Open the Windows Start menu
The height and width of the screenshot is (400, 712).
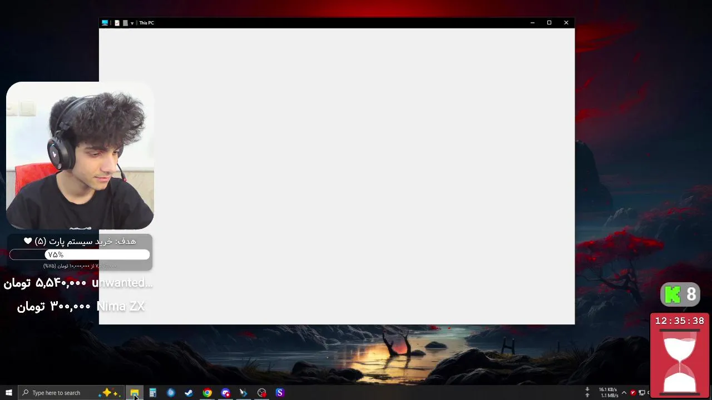(9, 393)
